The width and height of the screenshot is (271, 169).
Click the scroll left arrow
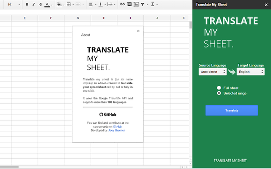pos(183,167)
